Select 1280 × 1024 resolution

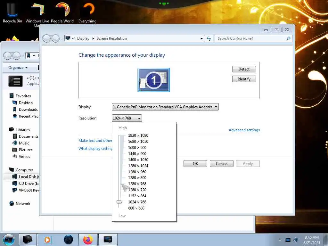coord(138,166)
